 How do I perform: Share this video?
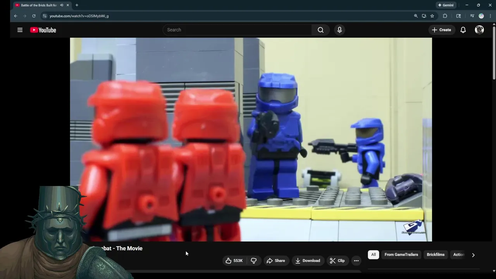point(276,261)
